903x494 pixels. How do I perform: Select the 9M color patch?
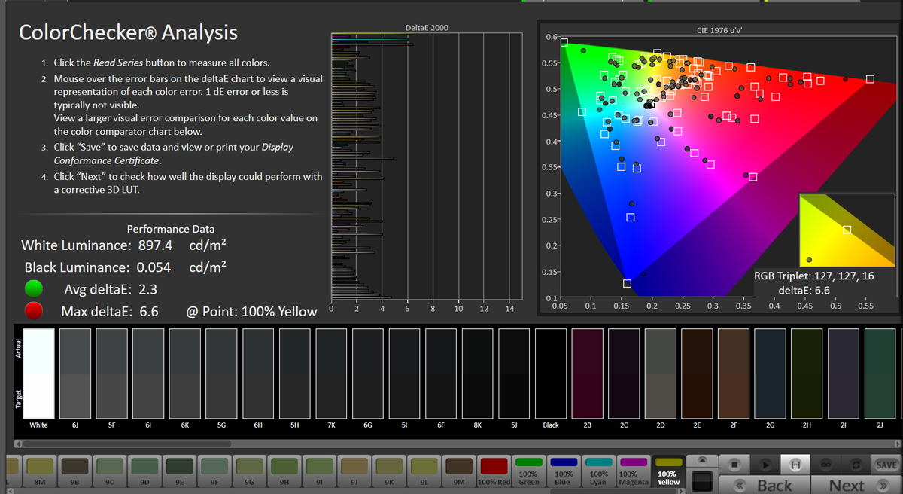(459, 471)
